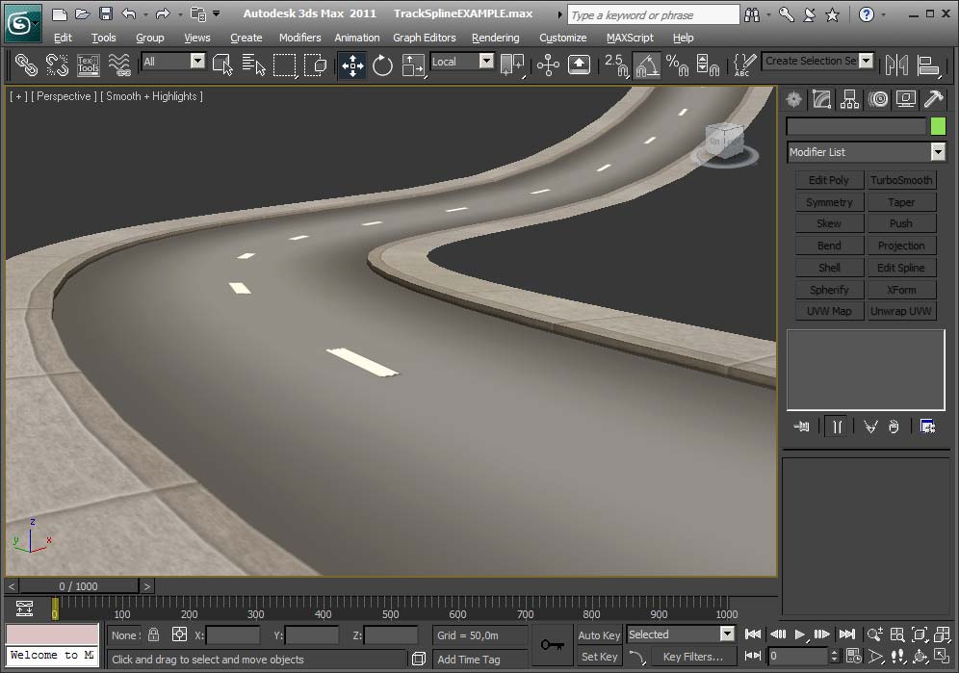Toggle the Maximize Viewport control
The width and height of the screenshot is (959, 673).
(x=943, y=656)
